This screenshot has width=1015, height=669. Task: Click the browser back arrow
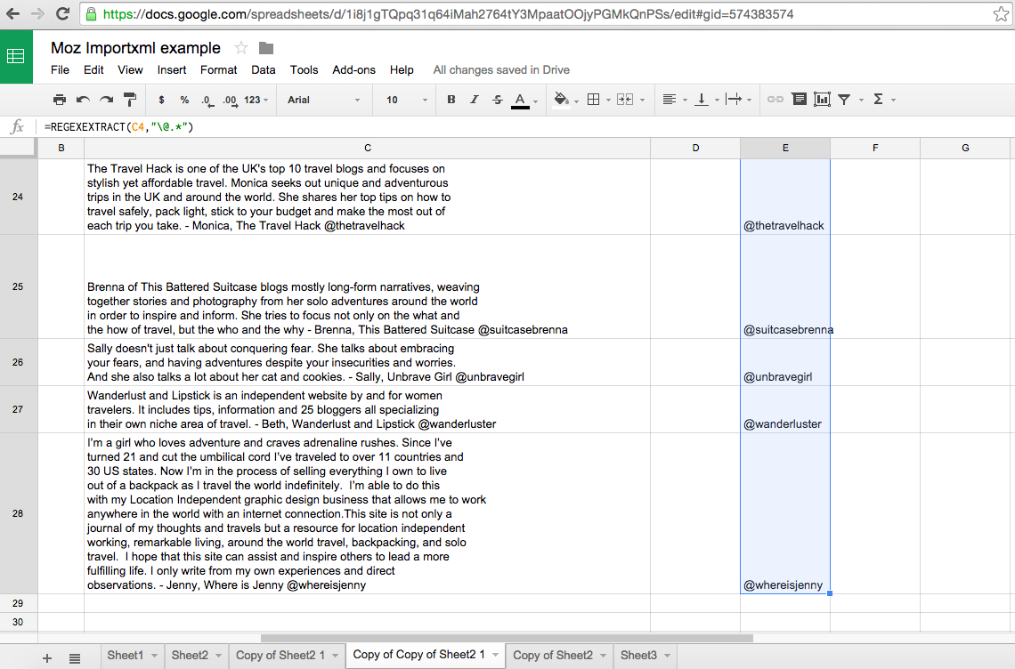(12, 13)
